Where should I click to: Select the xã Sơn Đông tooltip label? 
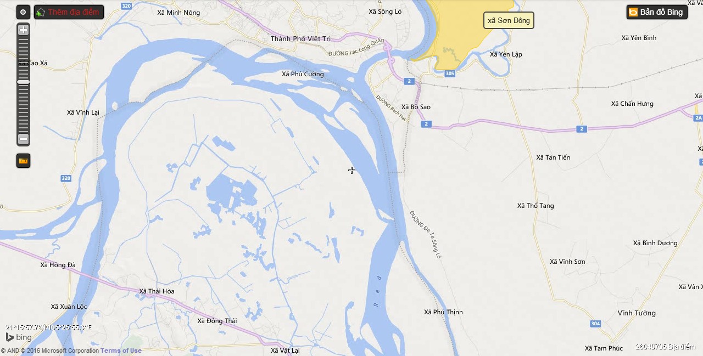click(509, 20)
